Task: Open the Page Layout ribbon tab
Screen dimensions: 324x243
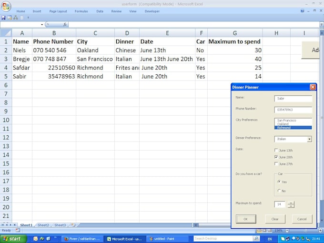Action: tap(58, 11)
